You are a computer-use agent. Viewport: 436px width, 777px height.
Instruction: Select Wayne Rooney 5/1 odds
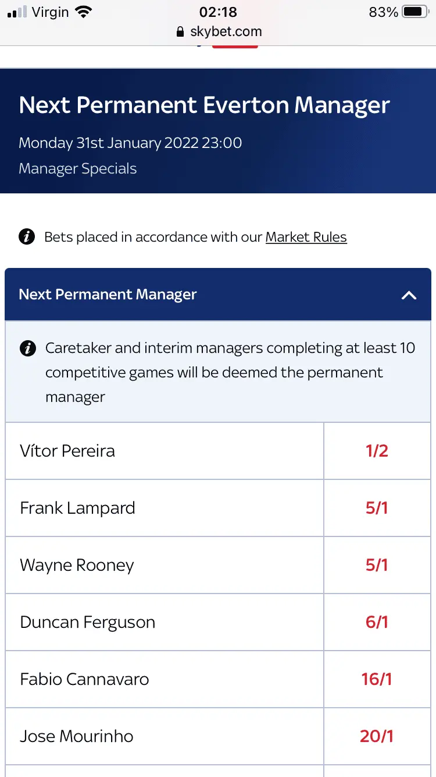377,565
